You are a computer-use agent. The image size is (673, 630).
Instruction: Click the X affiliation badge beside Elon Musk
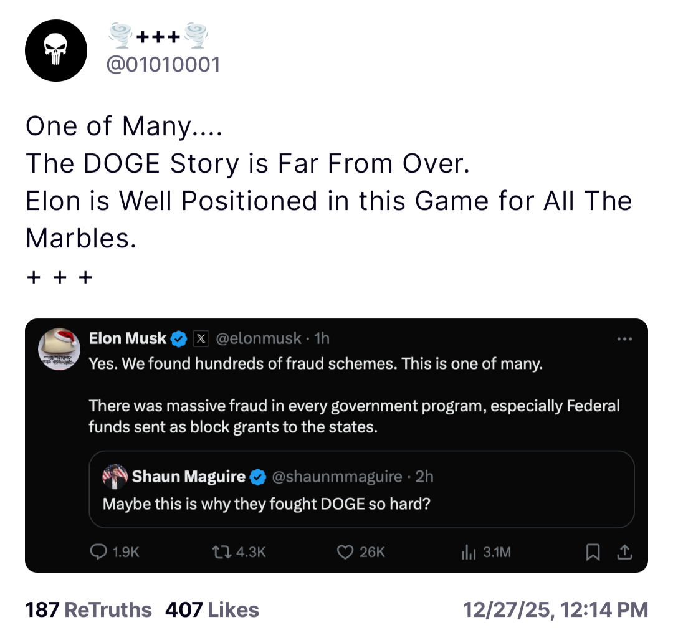click(200, 339)
